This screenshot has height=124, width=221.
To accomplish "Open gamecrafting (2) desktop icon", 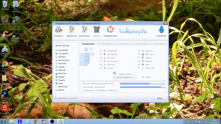I will point(5,21).
